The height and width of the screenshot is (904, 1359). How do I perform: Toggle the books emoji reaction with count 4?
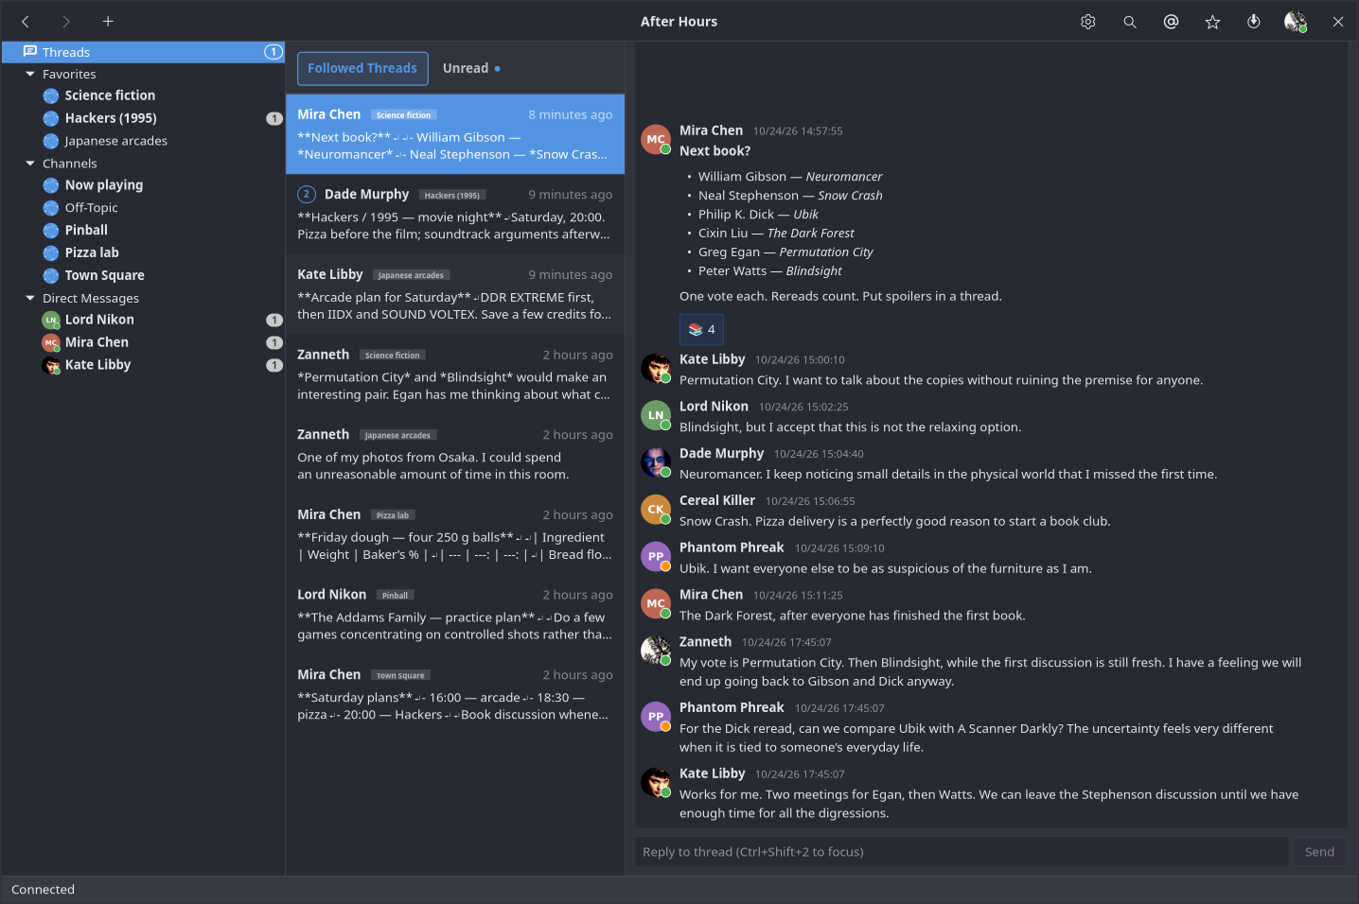(701, 329)
